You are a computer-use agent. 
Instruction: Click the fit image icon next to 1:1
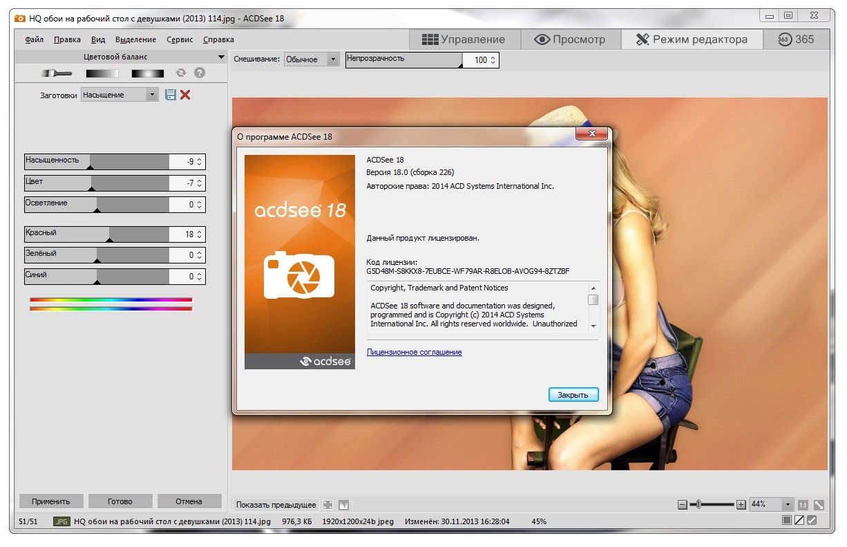[x=819, y=505]
